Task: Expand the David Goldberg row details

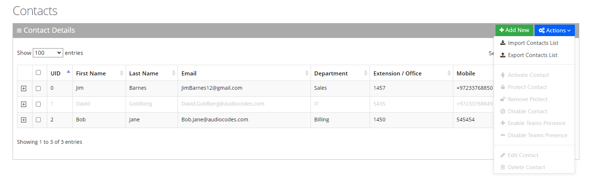Action: click(24, 104)
